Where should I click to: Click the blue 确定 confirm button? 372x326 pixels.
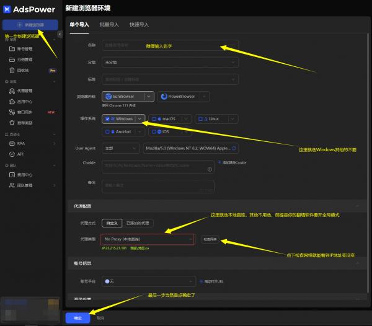[x=77, y=317]
